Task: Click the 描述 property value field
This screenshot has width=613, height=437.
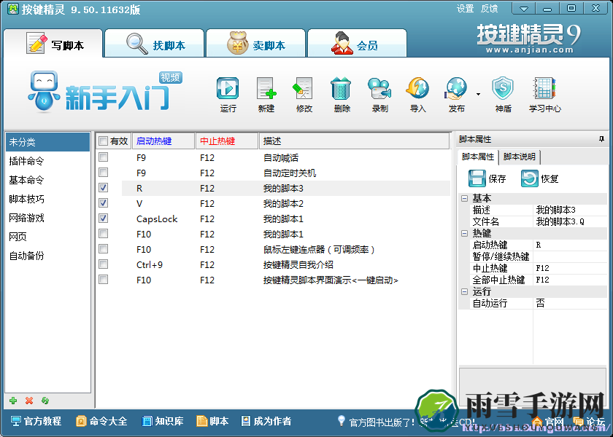Action: [570, 210]
